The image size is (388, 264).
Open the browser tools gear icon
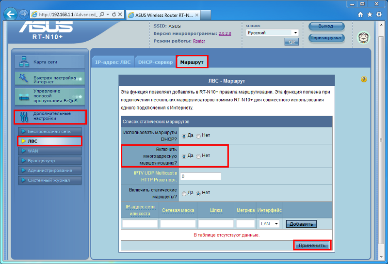point(379,15)
